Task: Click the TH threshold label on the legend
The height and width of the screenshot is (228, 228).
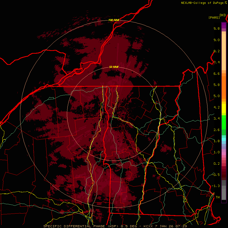Action: 218,197
